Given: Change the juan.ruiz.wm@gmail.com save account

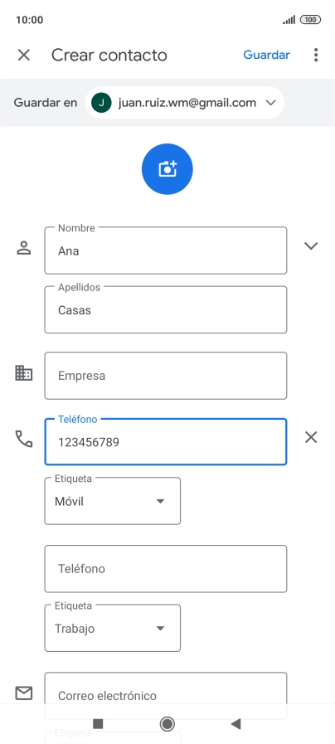Looking at the screenshot, I should pyautogui.click(x=185, y=103).
